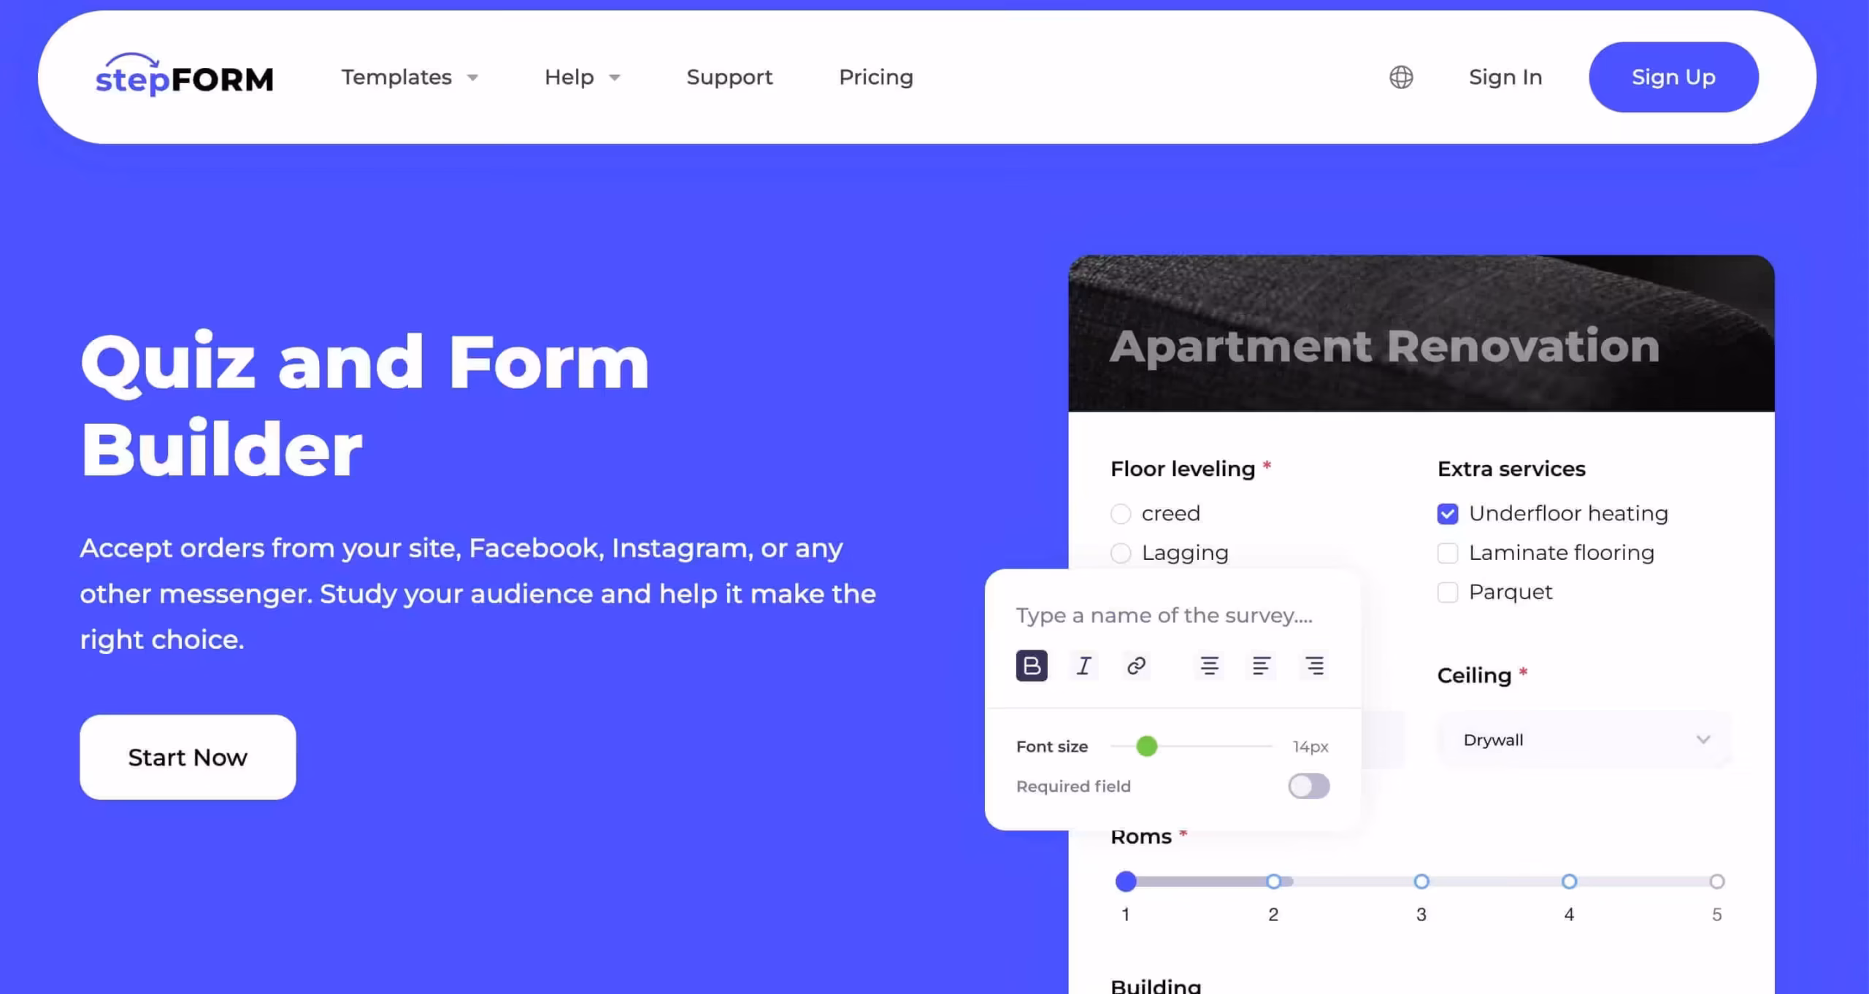Open the Pricing page
This screenshot has height=994, width=1869.
coord(875,77)
